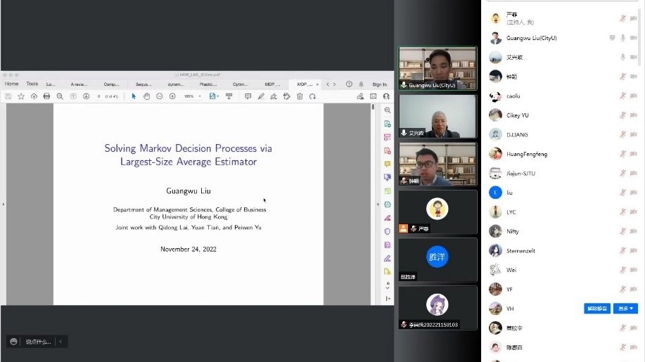Select the highlighter pen tool
645x362 pixels.
tap(261, 96)
